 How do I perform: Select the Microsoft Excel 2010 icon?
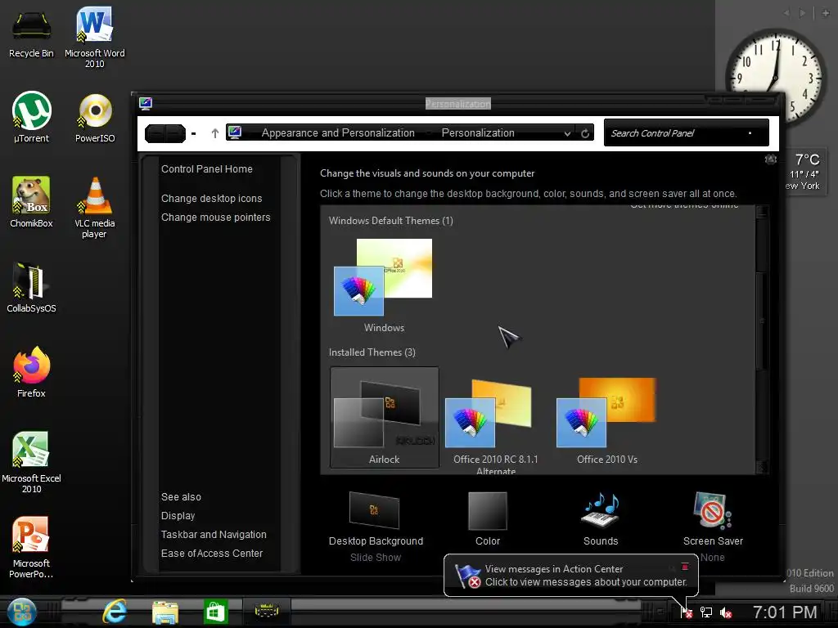pos(32,462)
